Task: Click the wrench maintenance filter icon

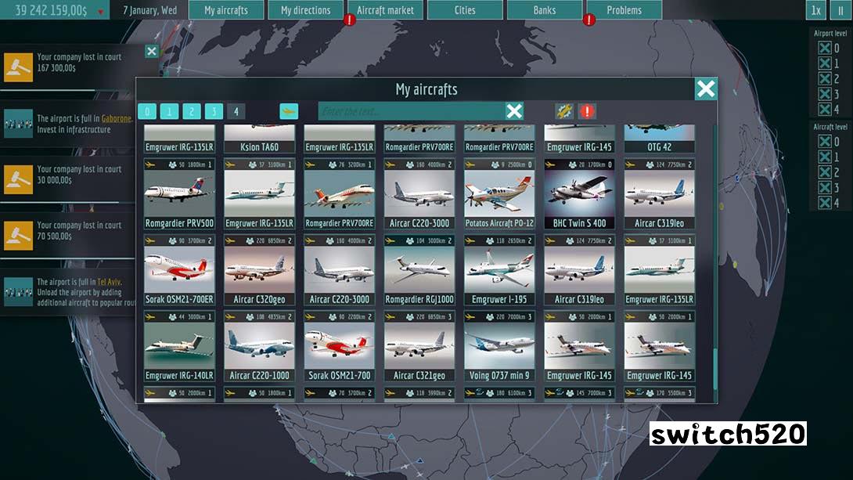Action: (x=564, y=111)
